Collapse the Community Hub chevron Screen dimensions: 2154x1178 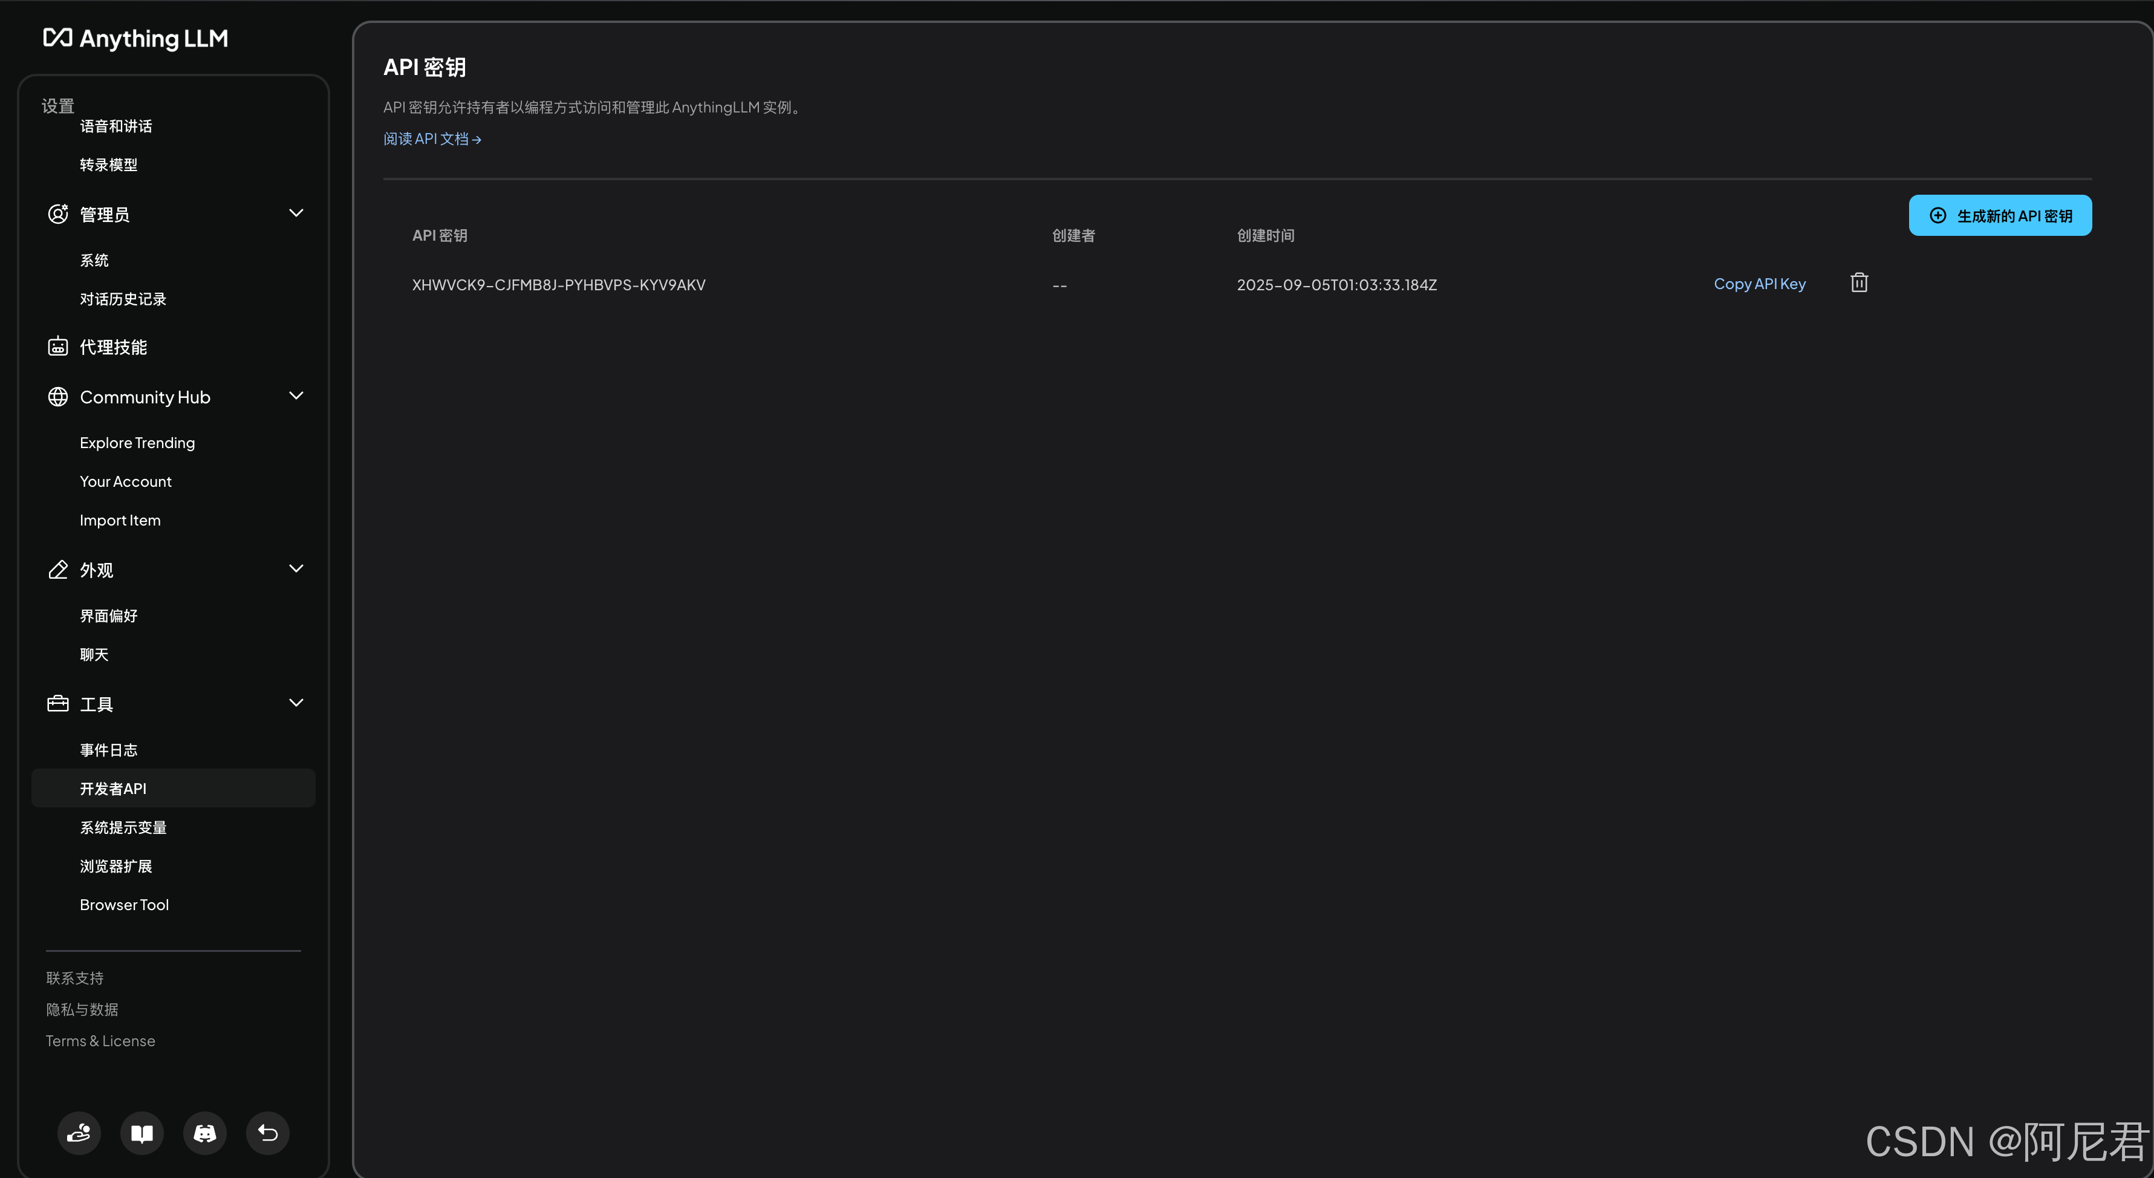[296, 395]
